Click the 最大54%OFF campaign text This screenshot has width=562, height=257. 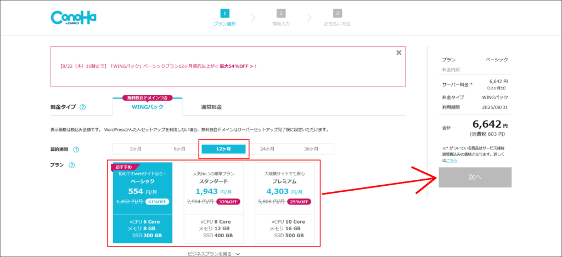pyautogui.click(x=234, y=66)
